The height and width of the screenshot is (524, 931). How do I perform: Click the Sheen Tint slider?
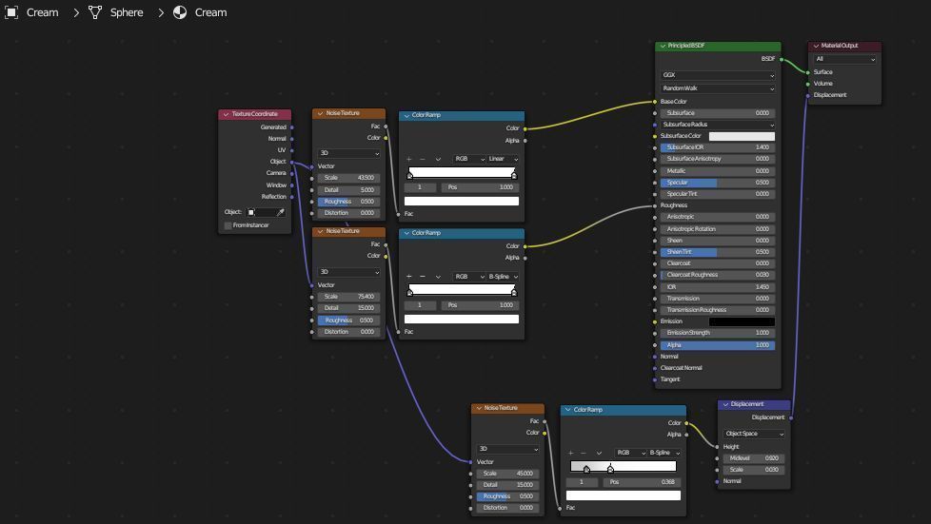(718, 252)
